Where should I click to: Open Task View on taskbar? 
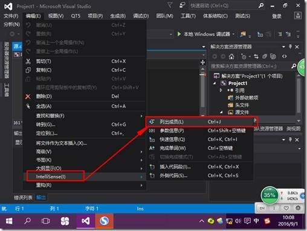click(x=45, y=221)
